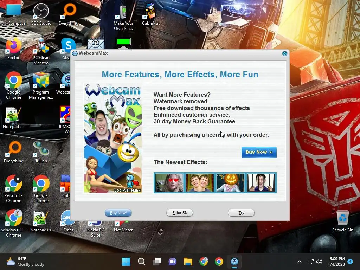Image resolution: width=360 pixels, height=270 pixels.
Task: Click WebcamMax box art image
Action: point(113,138)
